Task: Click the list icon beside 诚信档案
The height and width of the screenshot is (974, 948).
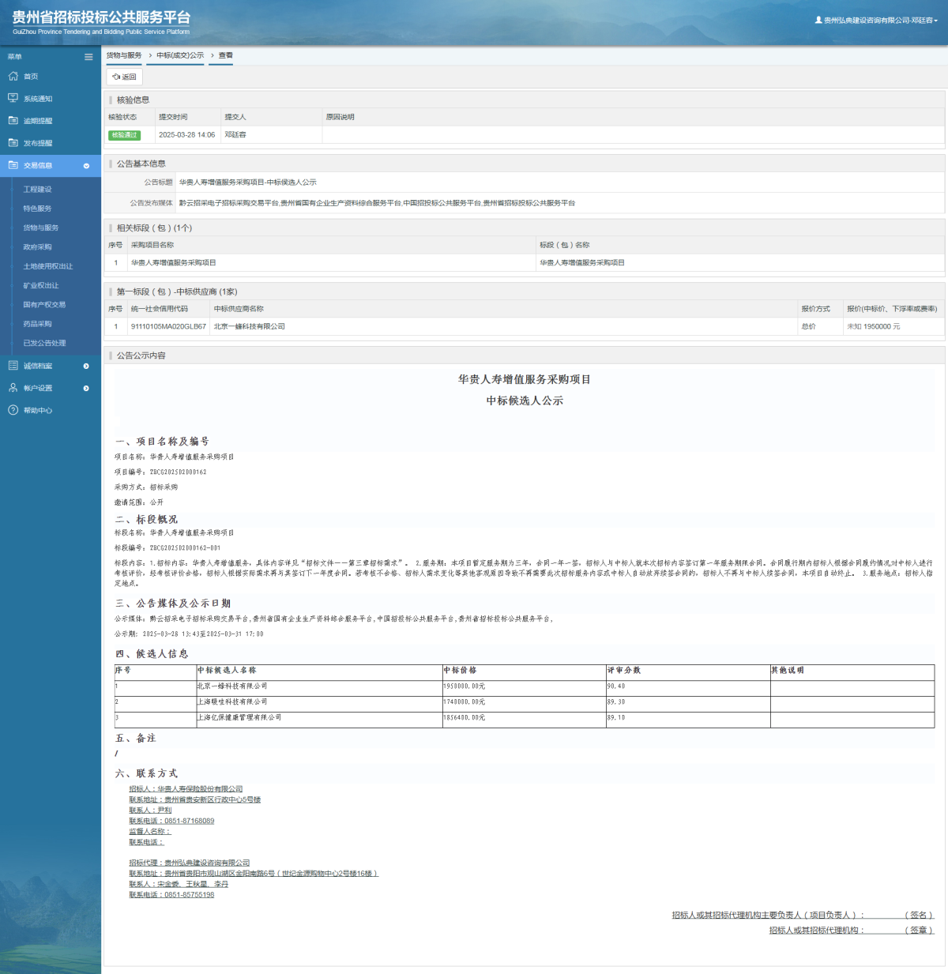Action: coord(13,366)
